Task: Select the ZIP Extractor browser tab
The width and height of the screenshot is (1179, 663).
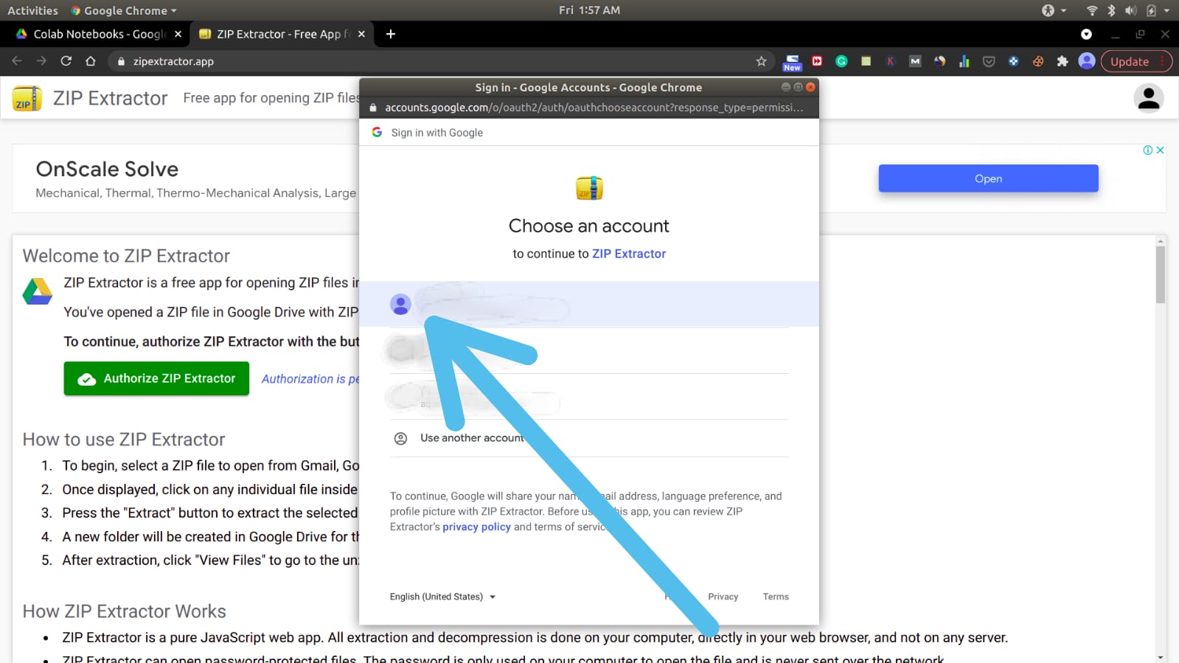Action: click(x=282, y=34)
